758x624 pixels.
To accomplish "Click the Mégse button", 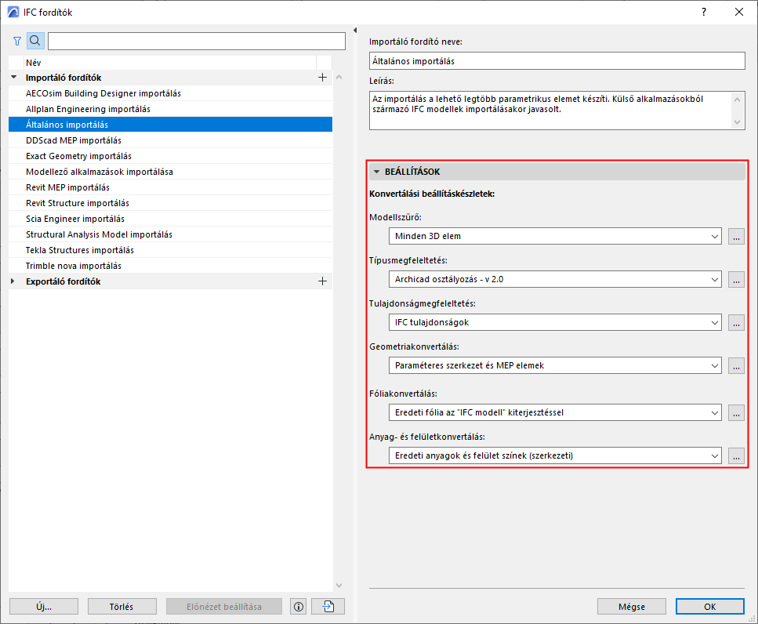I will pos(631,607).
